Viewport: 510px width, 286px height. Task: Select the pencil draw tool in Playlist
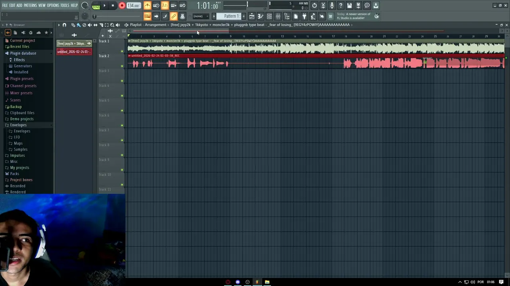tap(73, 25)
